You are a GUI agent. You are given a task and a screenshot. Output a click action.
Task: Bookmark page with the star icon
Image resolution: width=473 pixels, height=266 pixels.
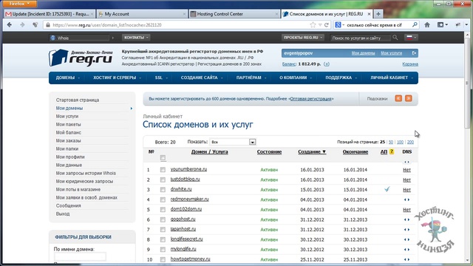click(x=313, y=25)
